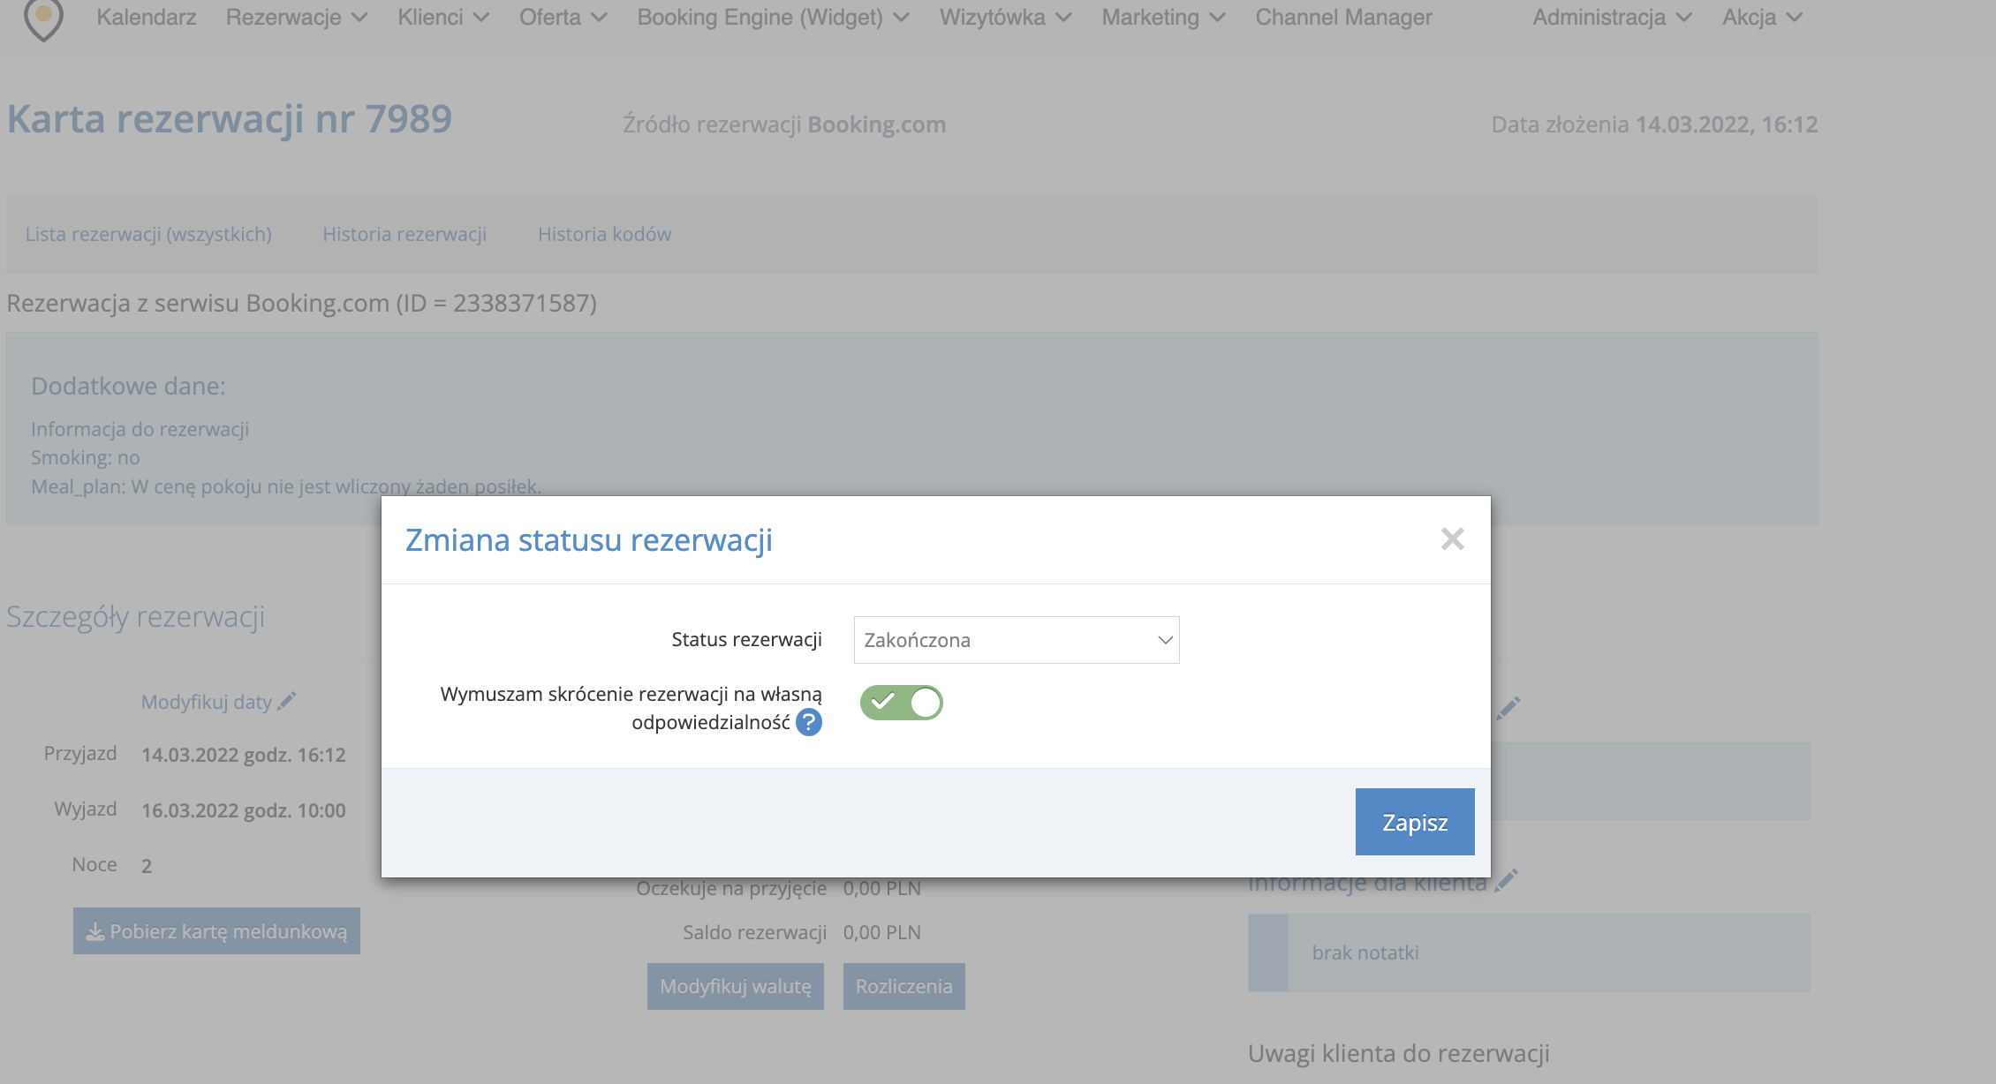Open the Klienci menu
This screenshot has height=1084, width=1996.
[x=442, y=18]
